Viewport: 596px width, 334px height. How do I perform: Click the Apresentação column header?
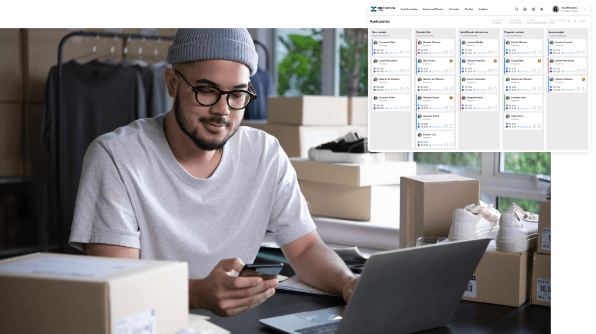pyautogui.click(x=556, y=32)
